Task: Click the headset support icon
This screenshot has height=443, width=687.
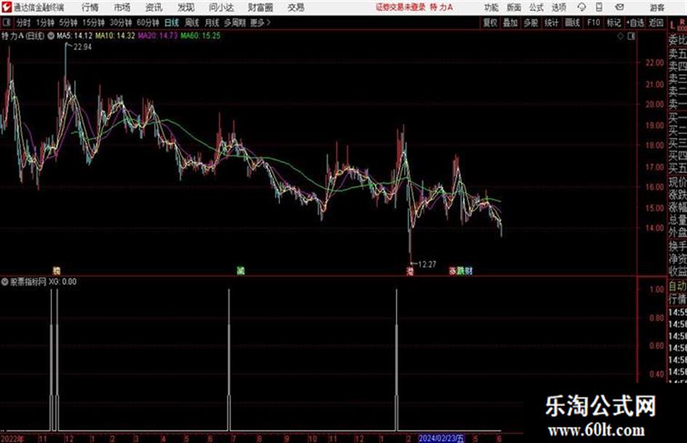Action: point(582,7)
